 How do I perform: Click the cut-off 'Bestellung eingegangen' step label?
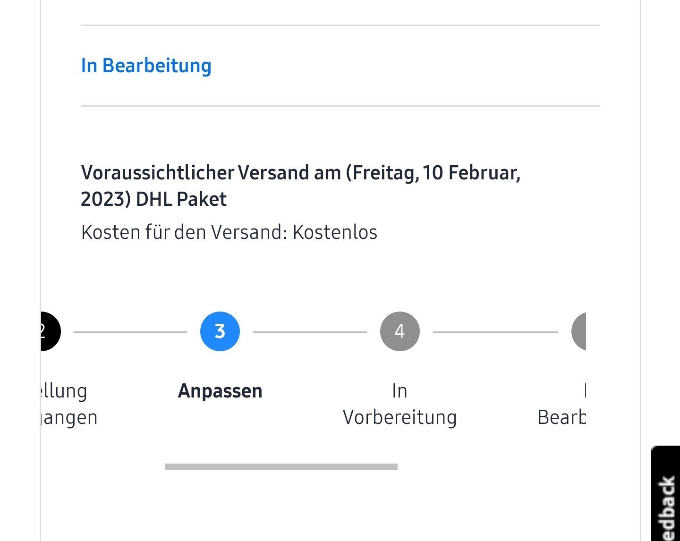point(68,404)
